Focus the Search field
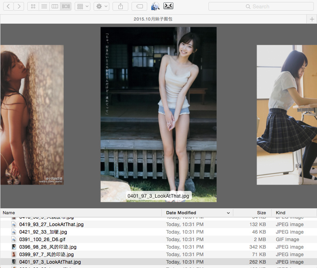The height and width of the screenshot is (268, 317). coord(261,6)
